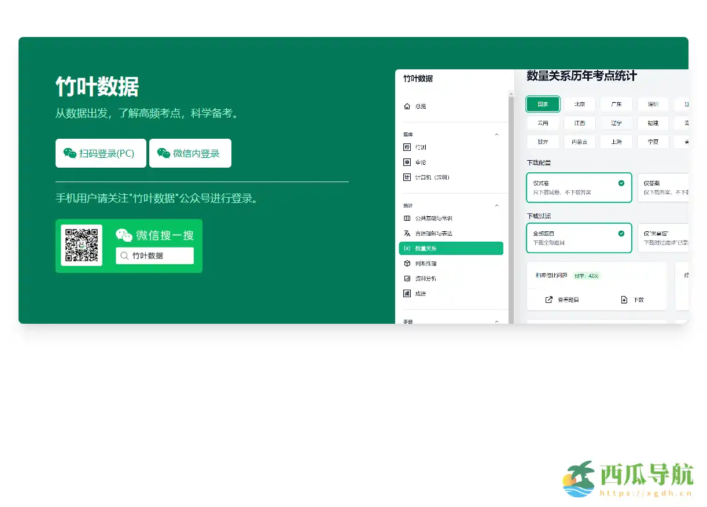Enable the 仅答案 download option
This screenshot has height=507, width=707.
coord(663,187)
